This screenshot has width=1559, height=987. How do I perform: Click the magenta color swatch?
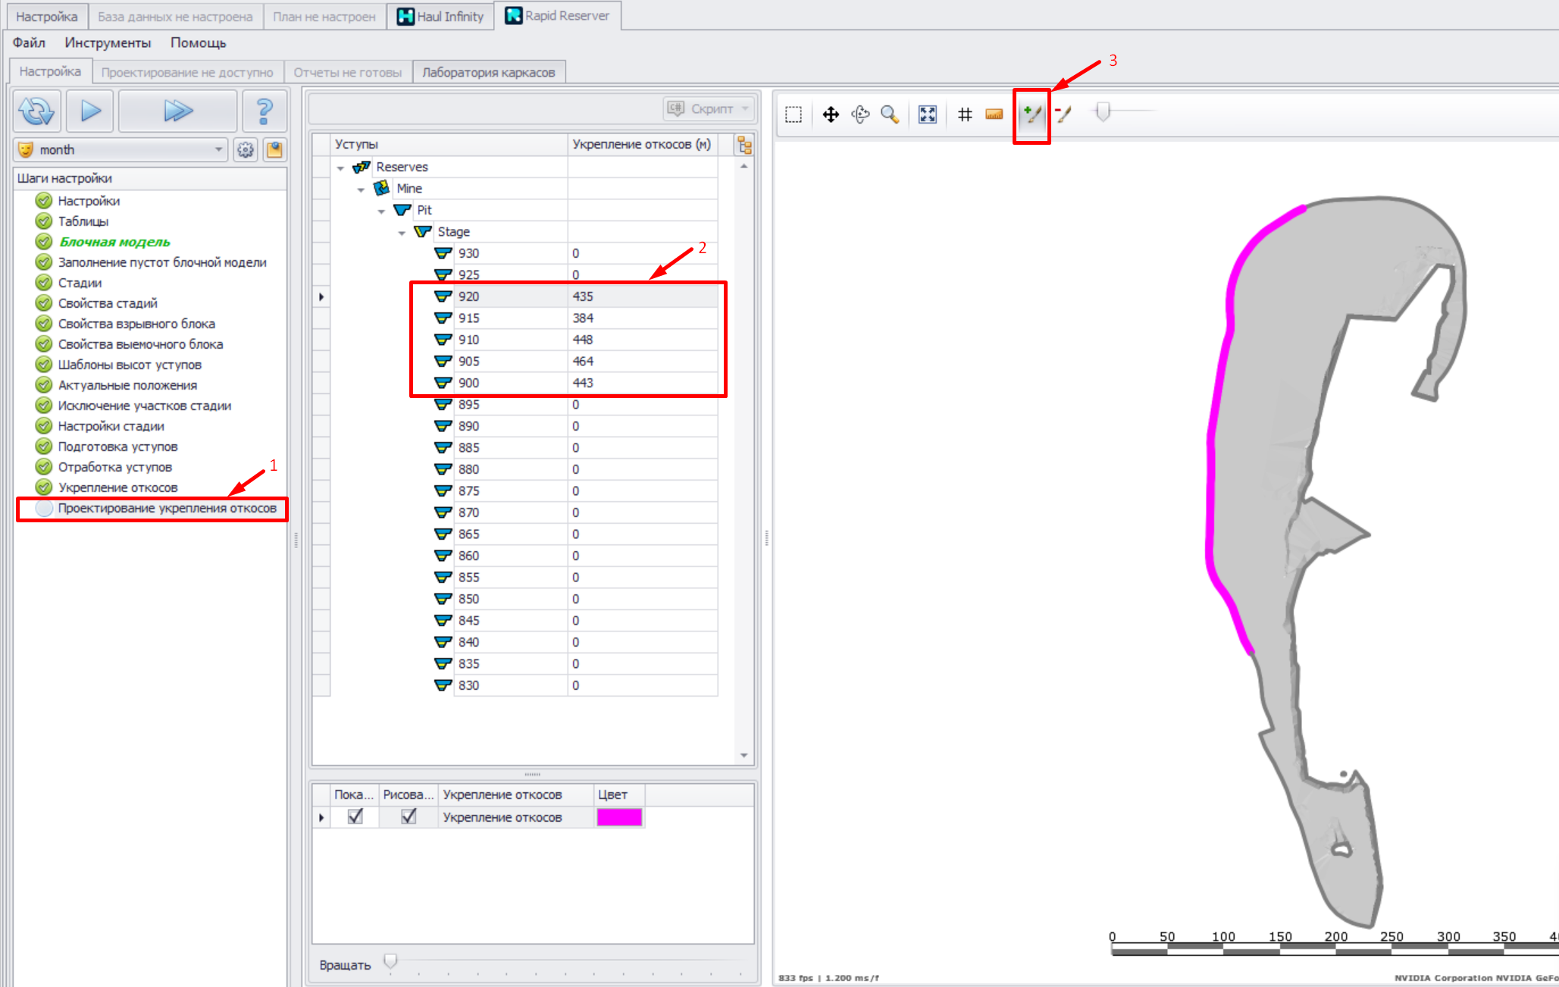619,816
